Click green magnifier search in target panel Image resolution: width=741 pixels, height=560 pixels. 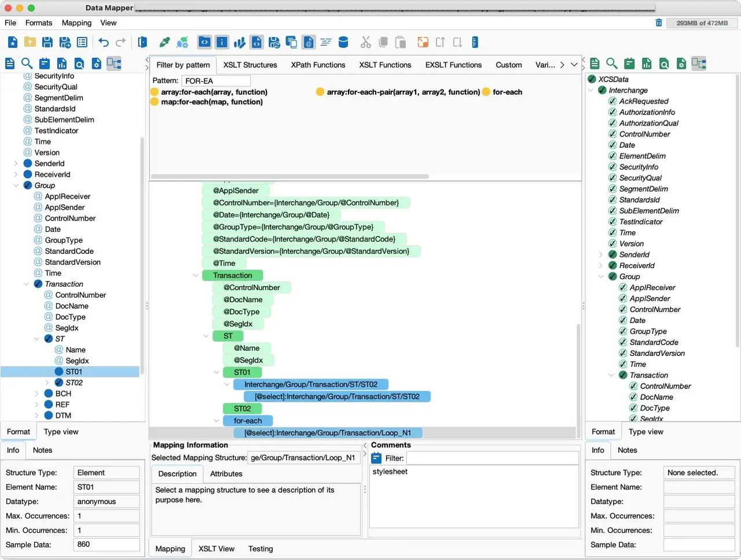click(x=612, y=64)
